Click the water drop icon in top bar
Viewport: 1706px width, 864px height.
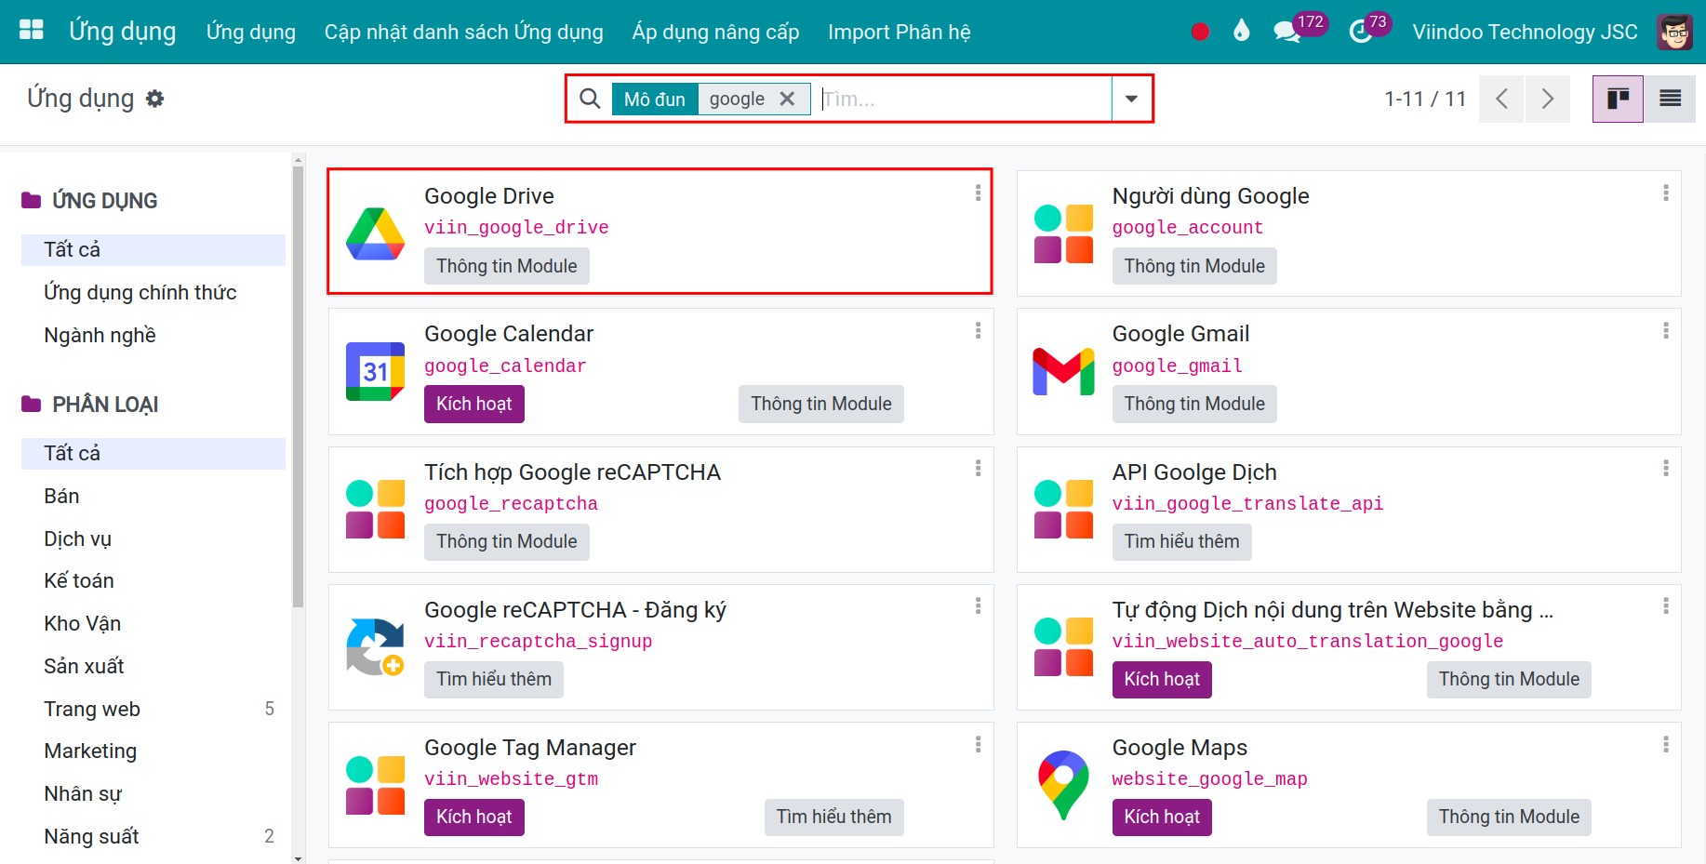point(1241,32)
